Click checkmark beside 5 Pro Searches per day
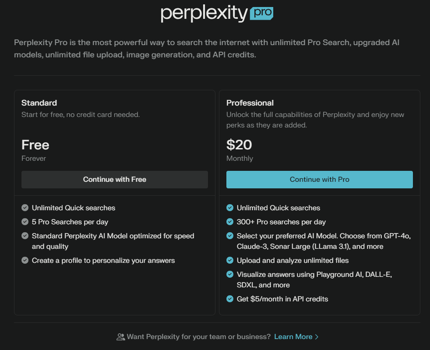430x350 pixels. (x=25, y=222)
